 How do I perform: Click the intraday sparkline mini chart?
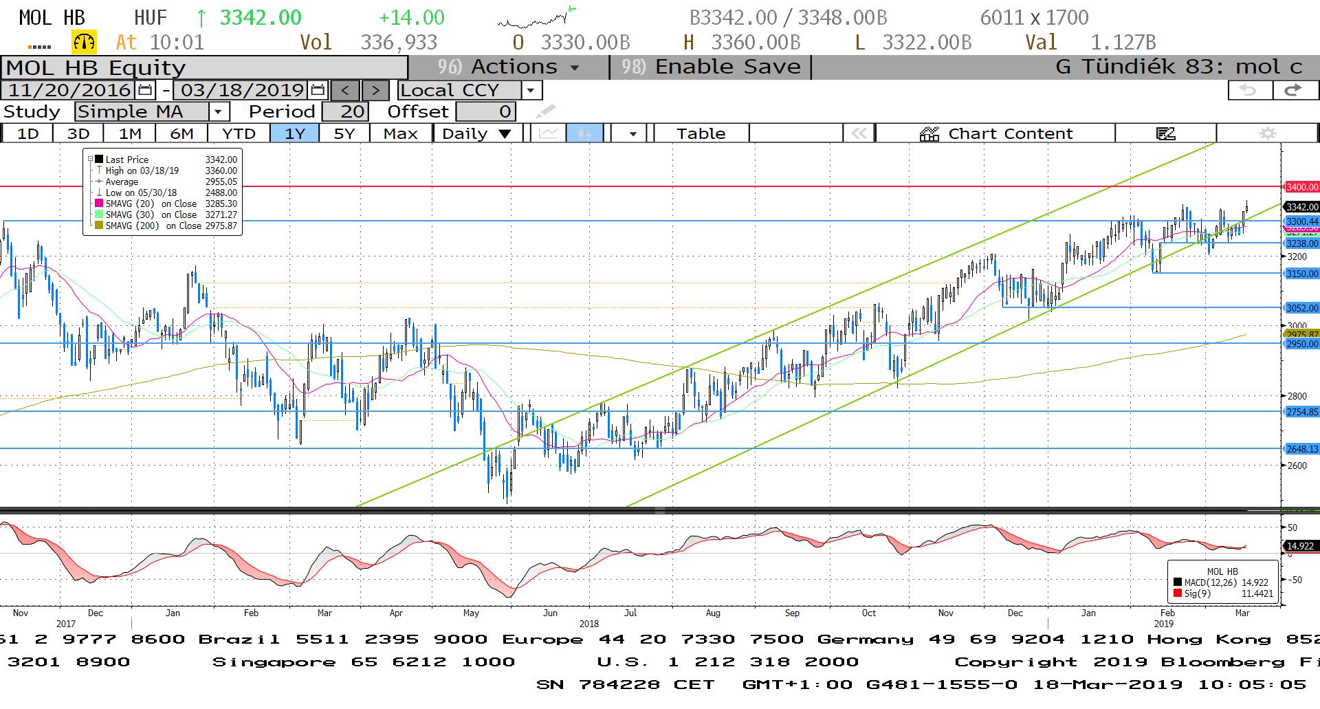(x=537, y=17)
